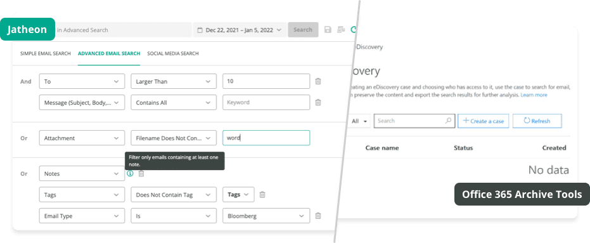Delete the 'To Larger Than' condition row
This screenshot has height=243, width=590.
click(318, 81)
